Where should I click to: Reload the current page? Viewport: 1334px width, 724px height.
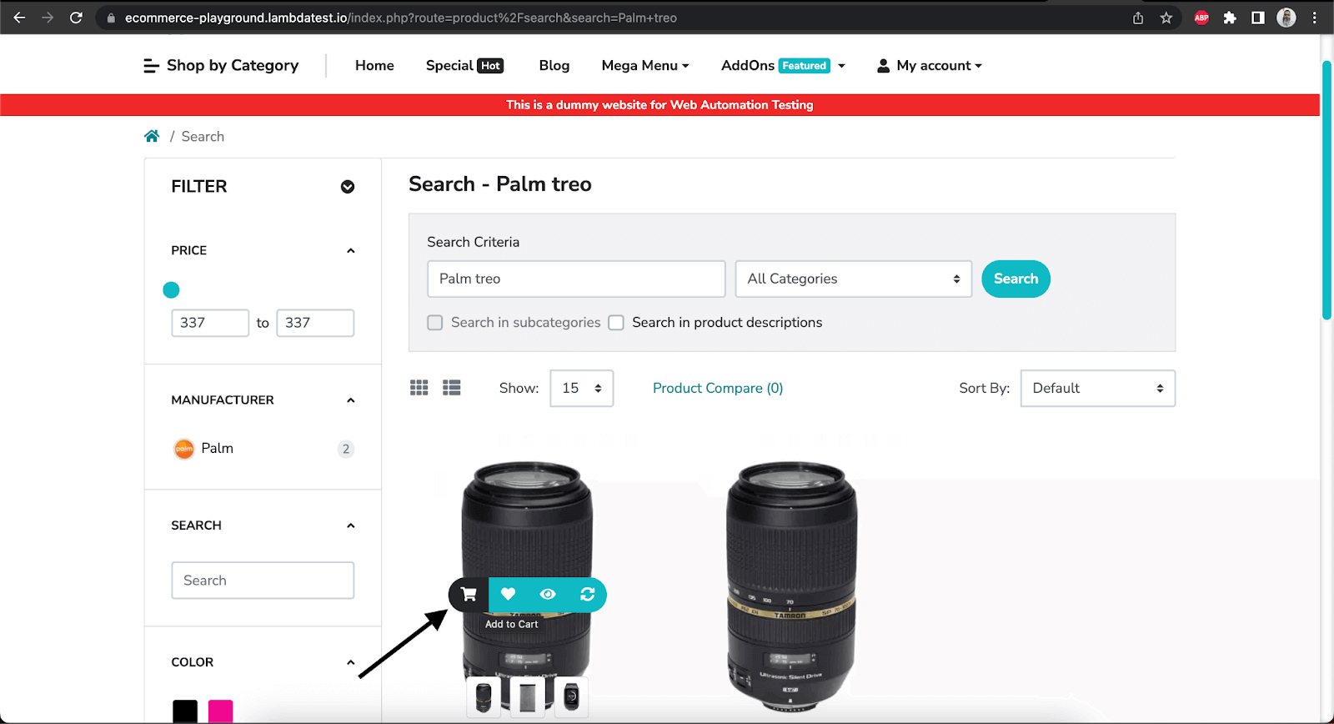tap(76, 18)
